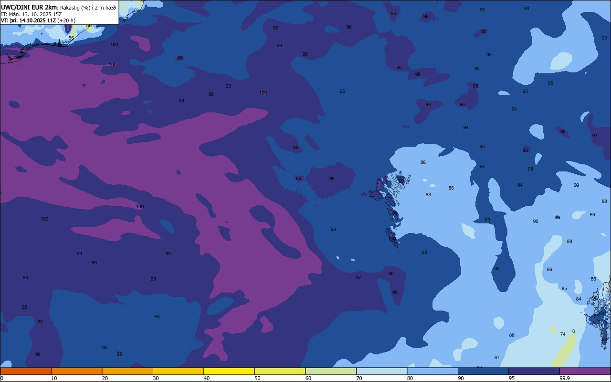Click the humidity value '87' on the map

[x=497, y=358]
